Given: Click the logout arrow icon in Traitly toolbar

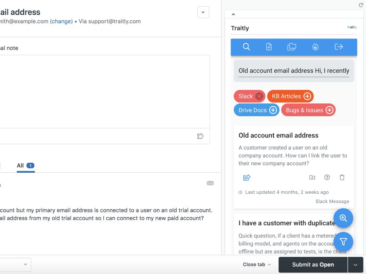Looking at the screenshot, I should (339, 47).
